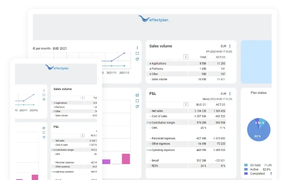This screenshot has height=180, width=287.
Task: Click the effectplan logo in the large dashboard
Action: pyautogui.click(x=153, y=19)
